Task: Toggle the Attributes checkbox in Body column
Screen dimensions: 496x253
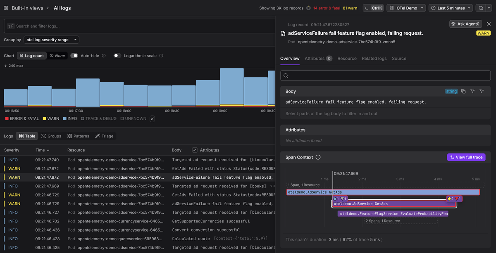Action: 195,150
